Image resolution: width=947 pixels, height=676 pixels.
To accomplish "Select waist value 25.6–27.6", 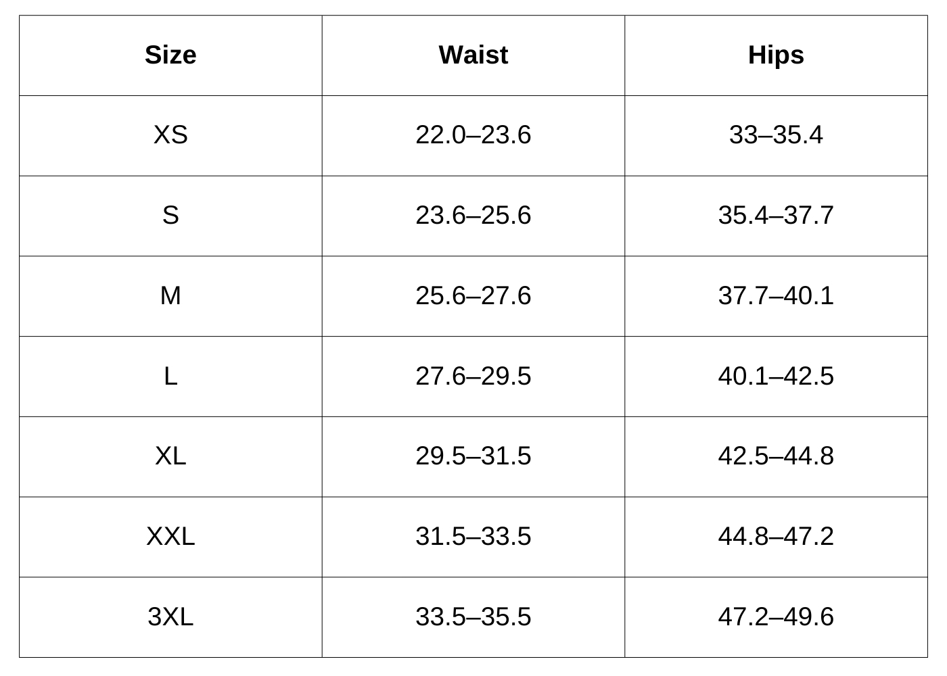I will coord(473,296).
